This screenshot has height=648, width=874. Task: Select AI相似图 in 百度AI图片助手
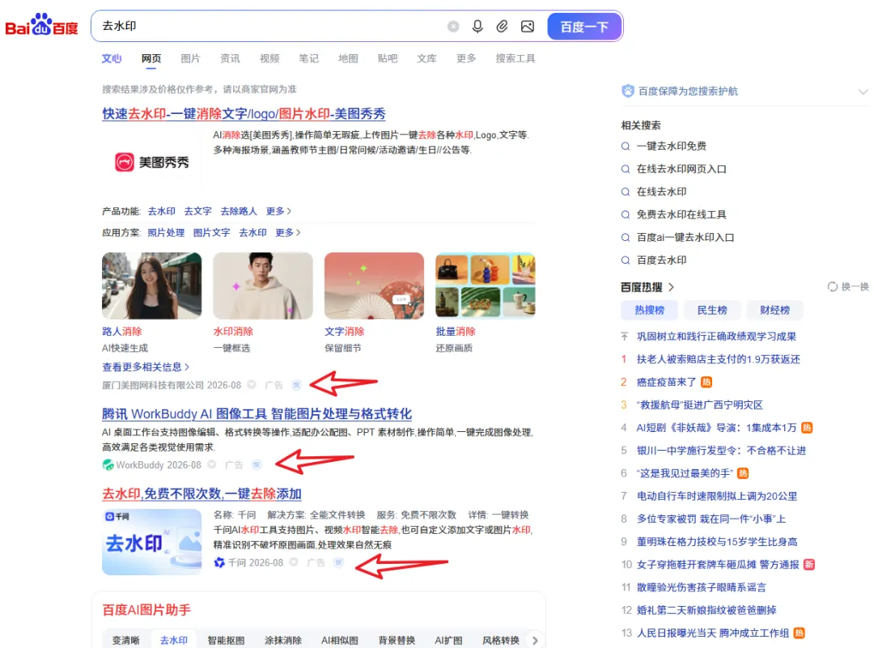339,640
